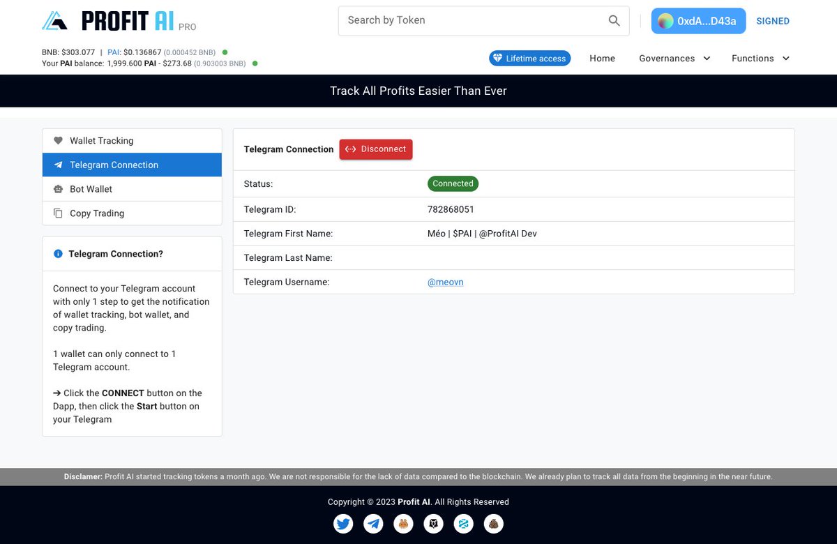
Task: Click the Copyright 2023 Profit AI text
Action: click(x=418, y=502)
